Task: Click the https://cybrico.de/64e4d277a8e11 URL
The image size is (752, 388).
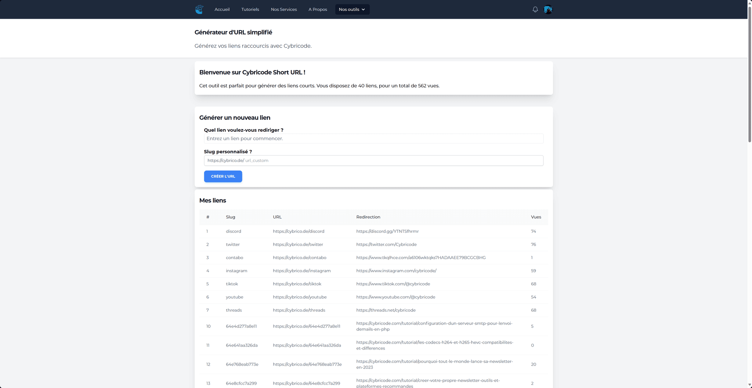Action: pyautogui.click(x=307, y=326)
